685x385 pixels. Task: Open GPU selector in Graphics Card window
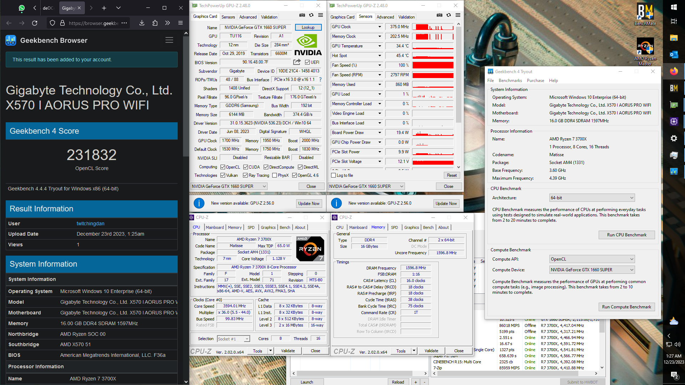coord(229,186)
